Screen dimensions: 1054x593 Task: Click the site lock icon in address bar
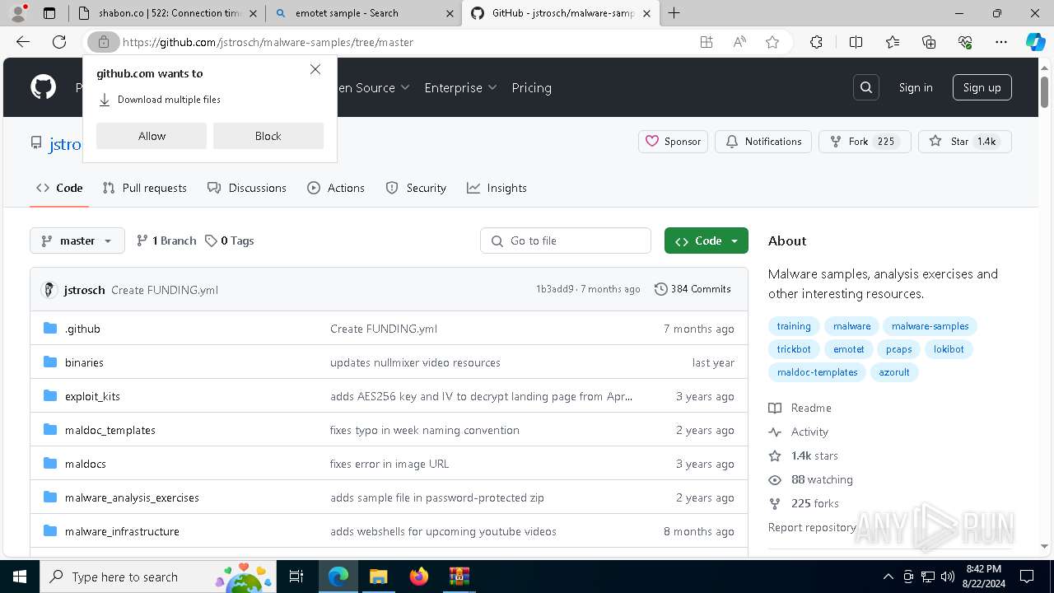104,42
